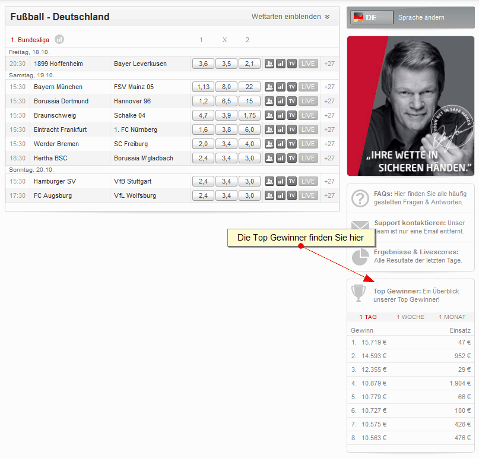Switch to the 1 WOCHE tab
The height and width of the screenshot is (458, 479).
point(410,317)
